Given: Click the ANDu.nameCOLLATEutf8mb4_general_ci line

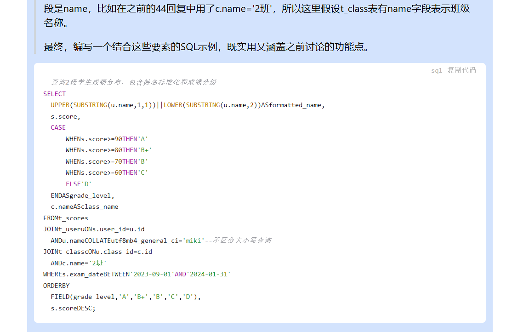Looking at the screenshot, I should click(x=161, y=241).
